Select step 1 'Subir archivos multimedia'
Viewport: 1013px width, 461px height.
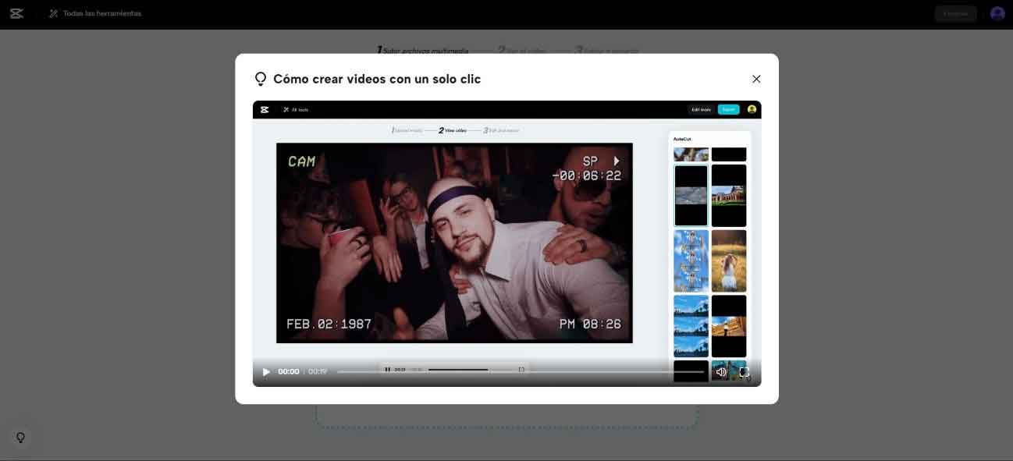click(422, 51)
